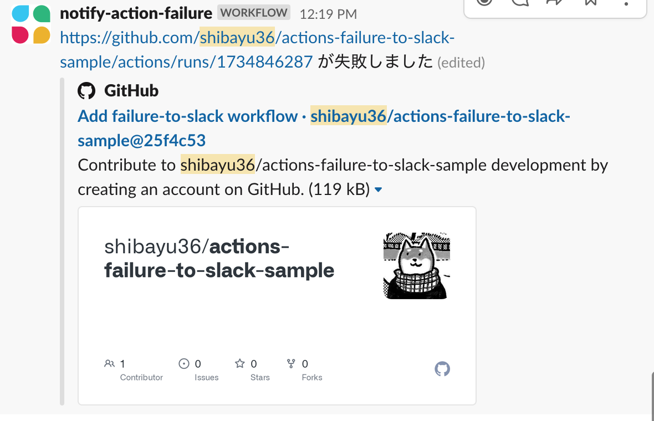Click the GitHub logo in the preview card corner
The image size is (654, 421).
pos(442,368)
